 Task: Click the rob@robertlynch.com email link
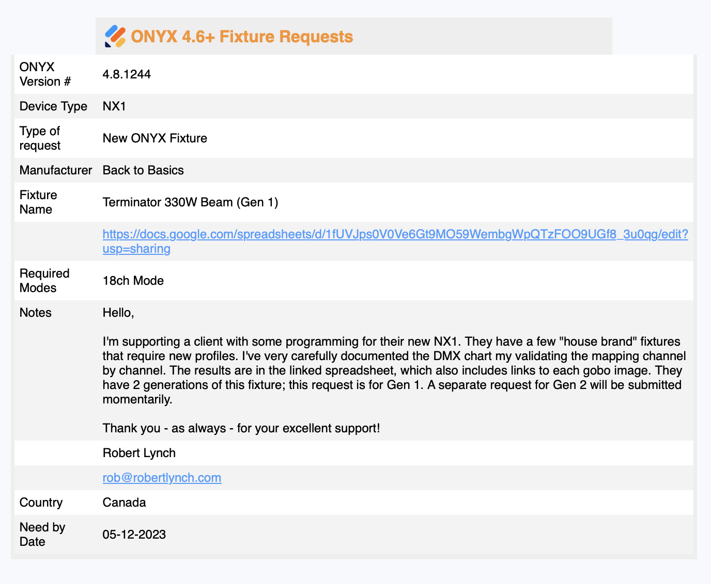[x=162, y=478]
